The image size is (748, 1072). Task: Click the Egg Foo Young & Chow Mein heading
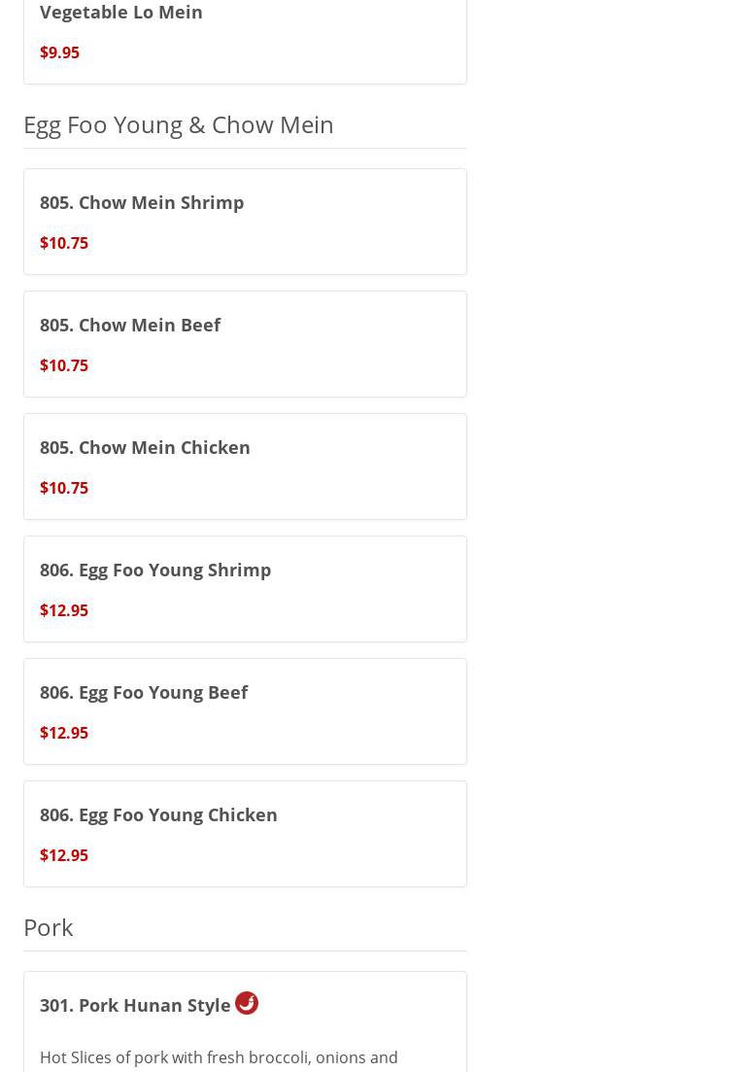tap(179, 124)
